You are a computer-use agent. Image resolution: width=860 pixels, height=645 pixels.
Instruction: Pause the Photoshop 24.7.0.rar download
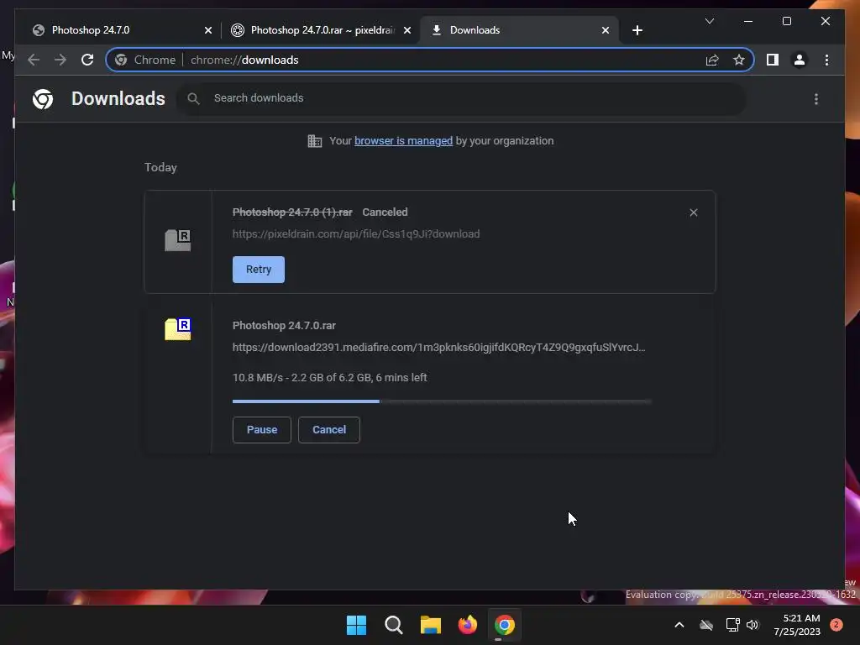(x=262, y=429)
